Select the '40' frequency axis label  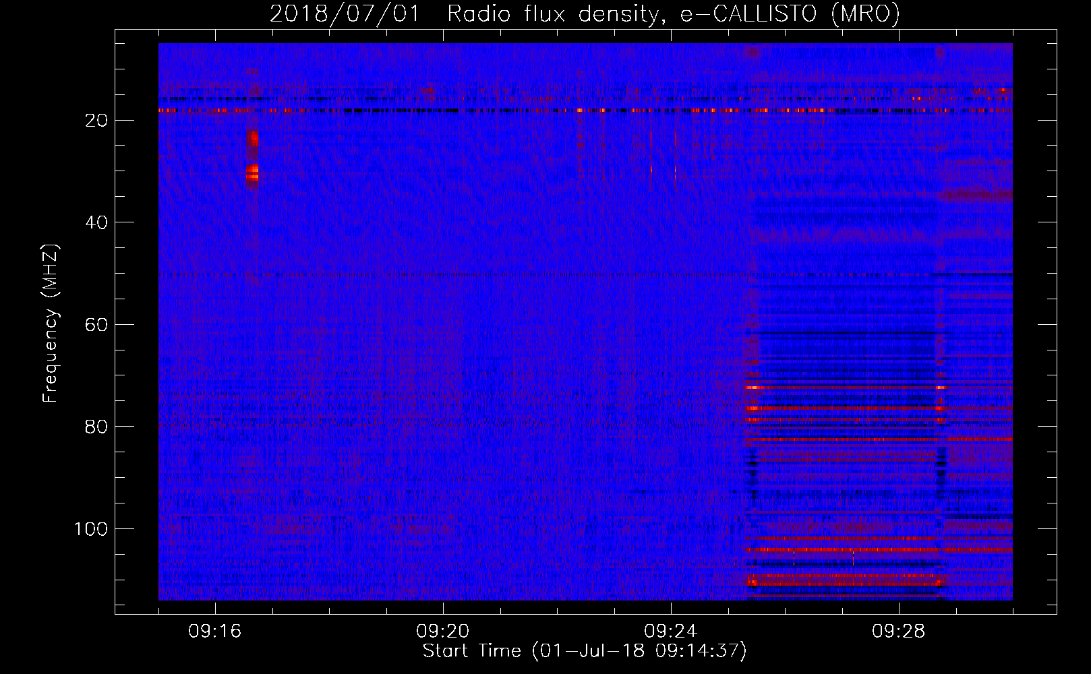[96, 222]
